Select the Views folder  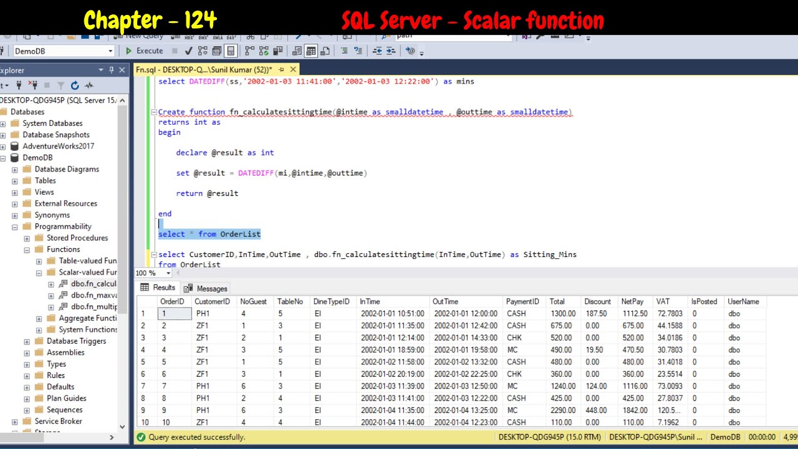pyautogui.click(x=44, y=192)
